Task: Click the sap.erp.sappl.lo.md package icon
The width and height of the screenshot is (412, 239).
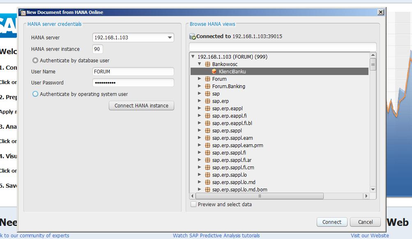Action: tap(207, 182)
